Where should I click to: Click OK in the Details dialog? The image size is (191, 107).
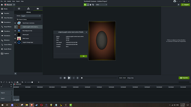(84, 56)
